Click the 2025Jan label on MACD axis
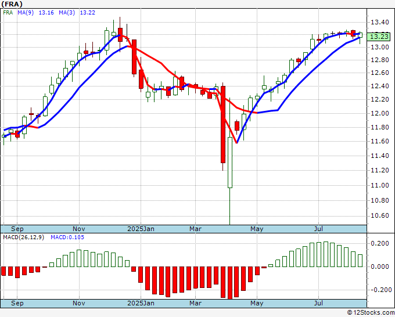 tap(141, 303)
